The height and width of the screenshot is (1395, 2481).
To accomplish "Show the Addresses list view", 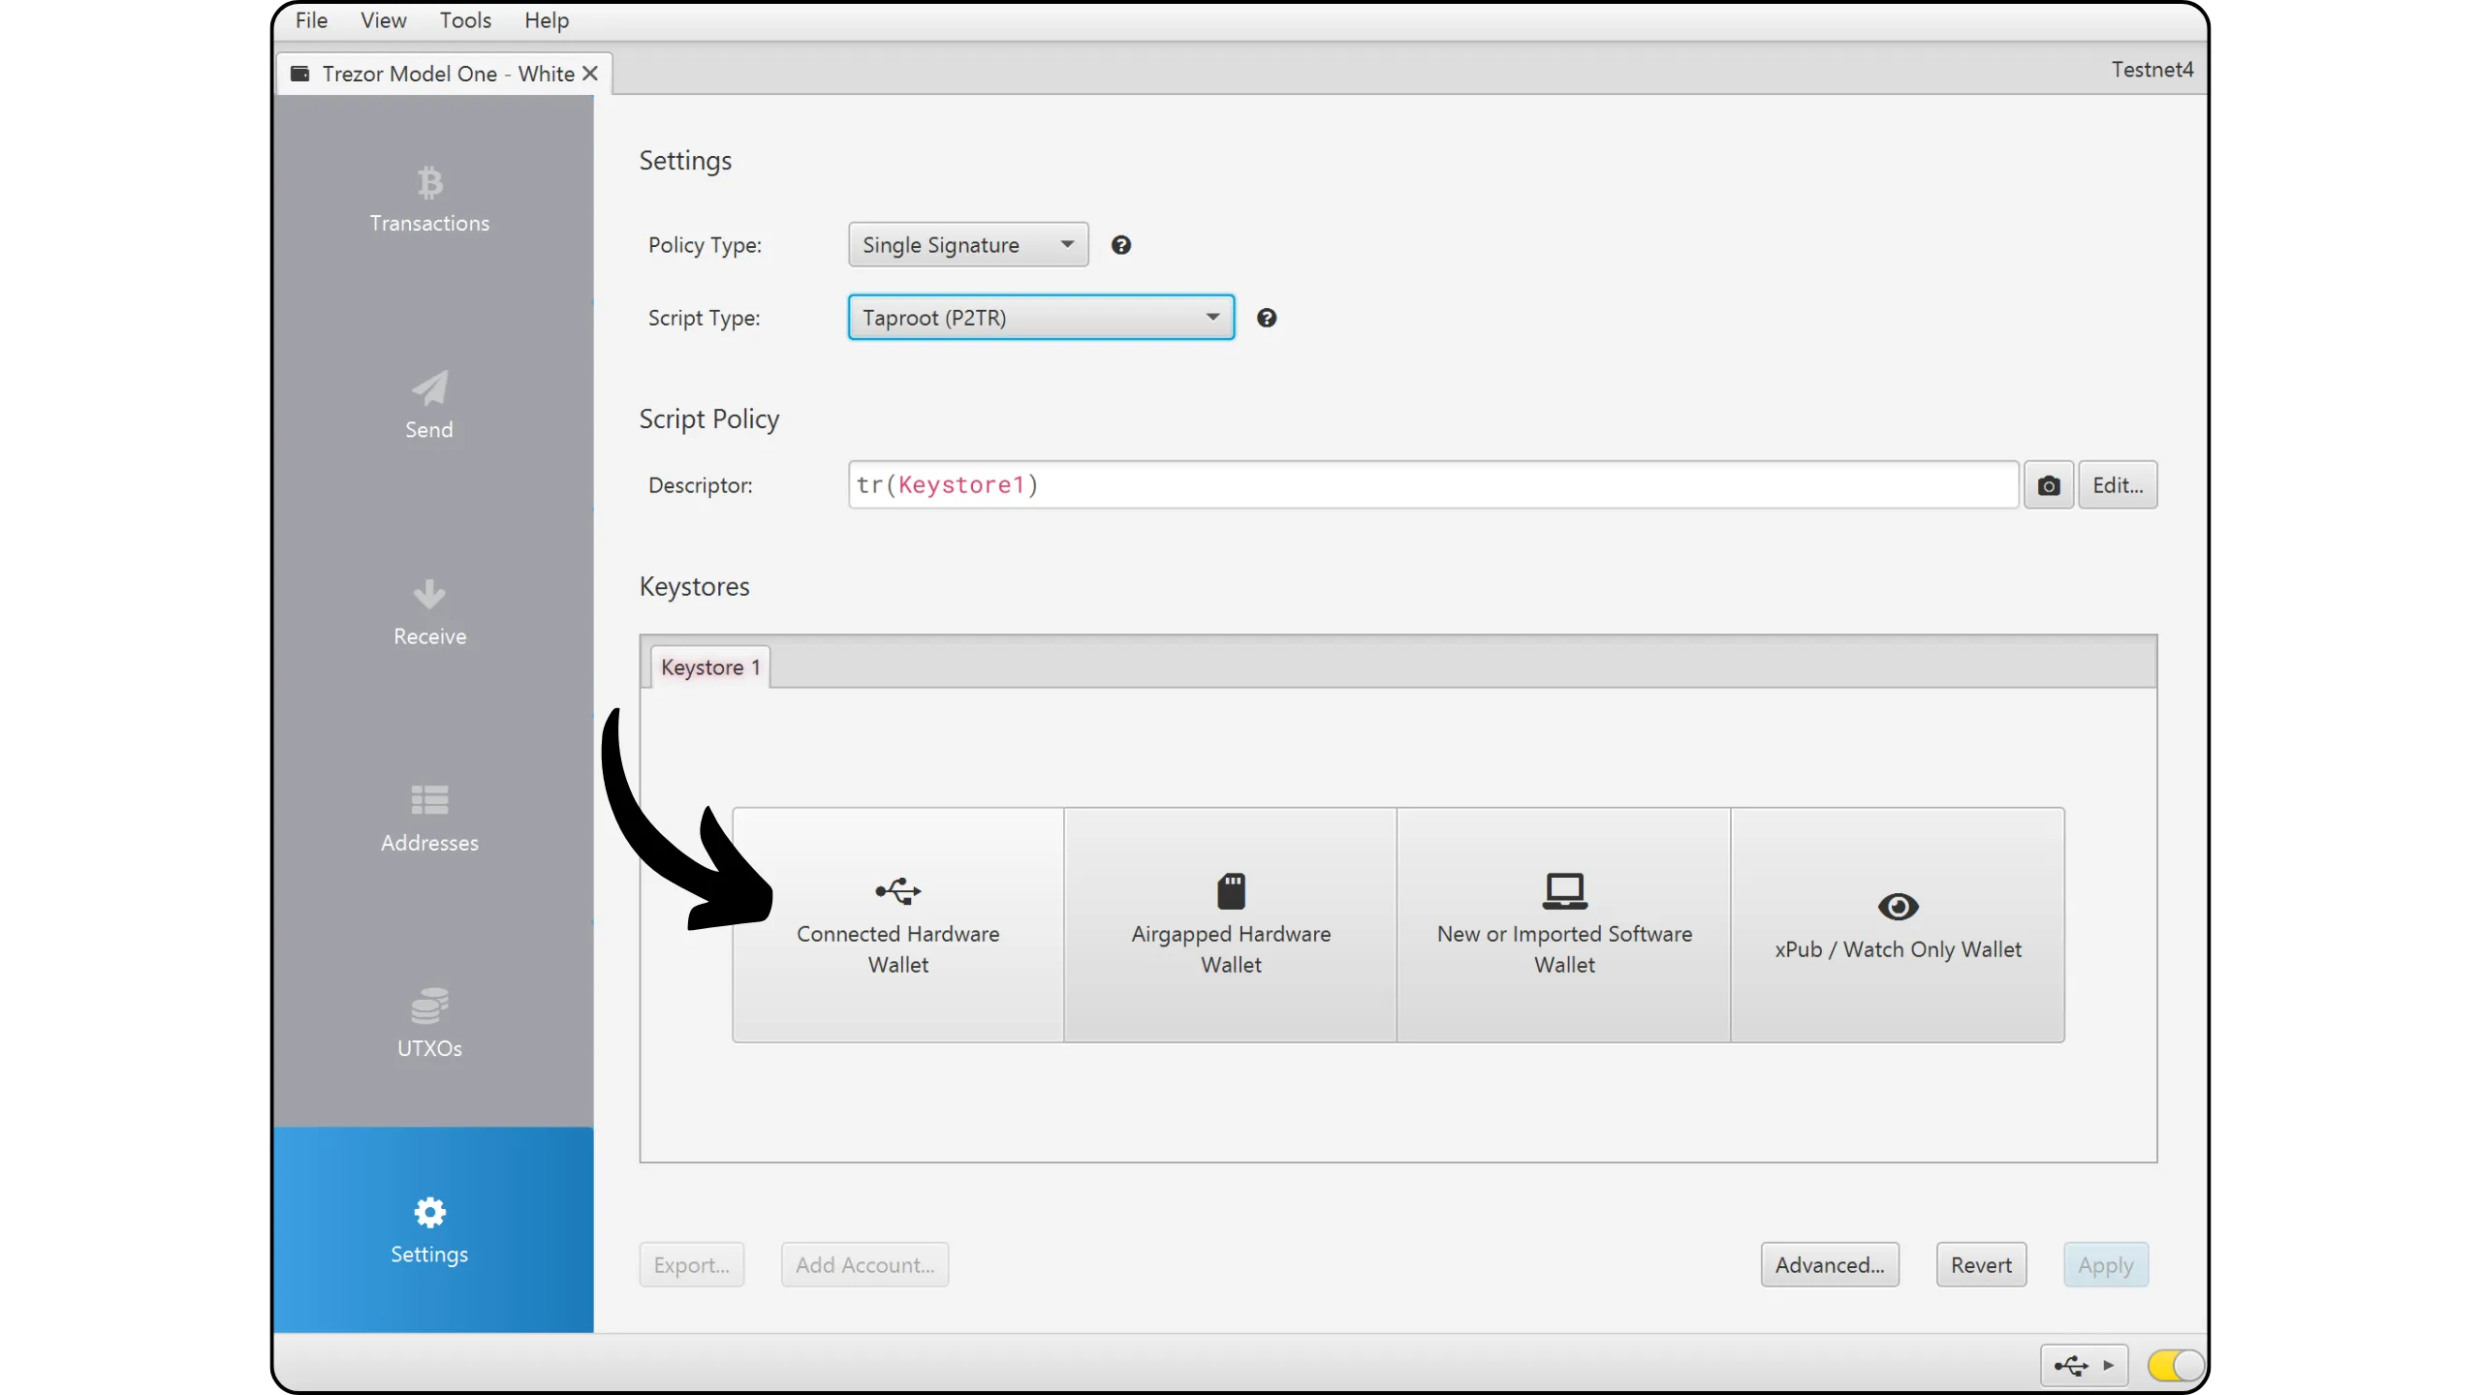I will [429, 820].
